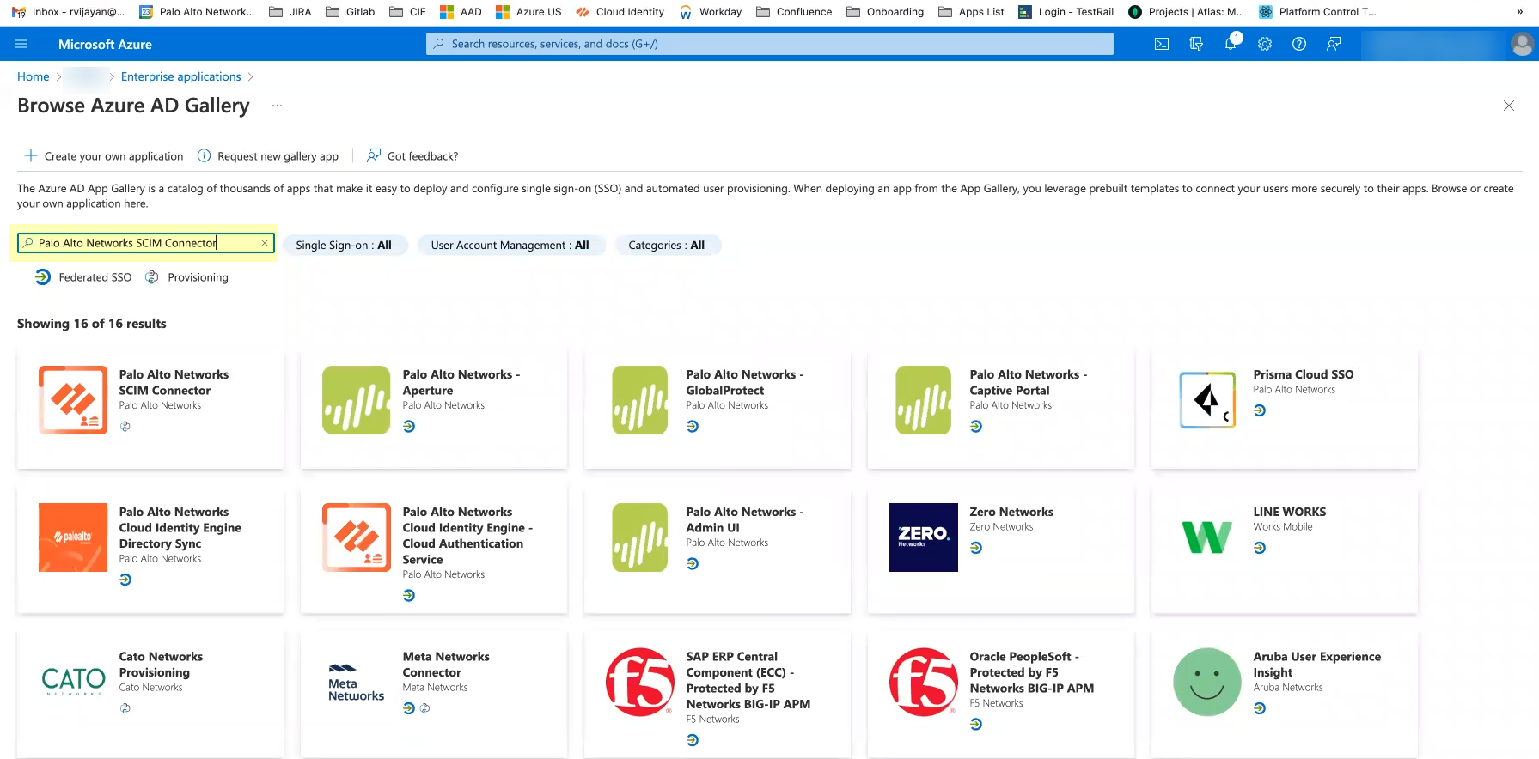Click Create your own application

coord(104,156)
